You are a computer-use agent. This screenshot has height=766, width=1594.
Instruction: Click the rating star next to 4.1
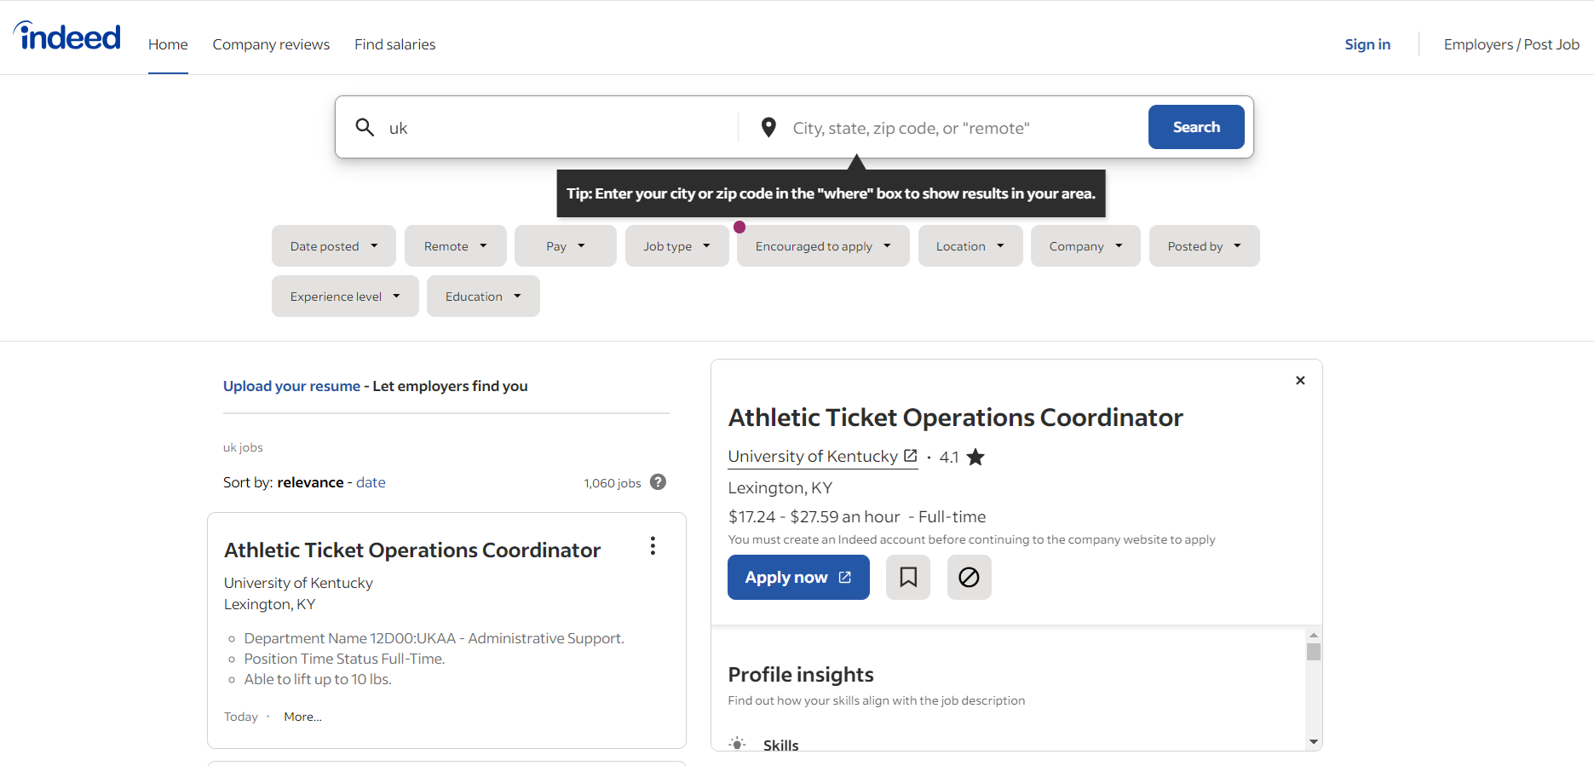(975, 458)
